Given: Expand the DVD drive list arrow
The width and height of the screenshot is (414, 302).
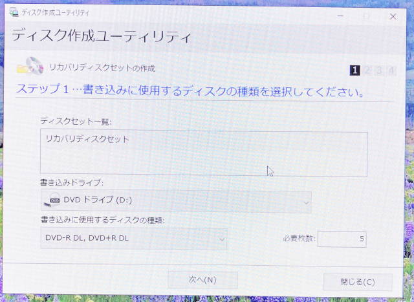Looking at the screenshot, I should click(x=306, y=202).
